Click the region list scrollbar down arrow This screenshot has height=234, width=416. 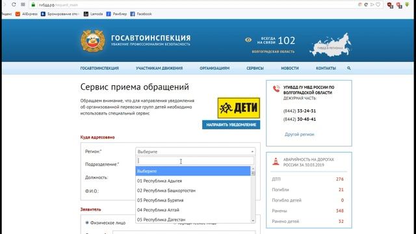point(253,220)
